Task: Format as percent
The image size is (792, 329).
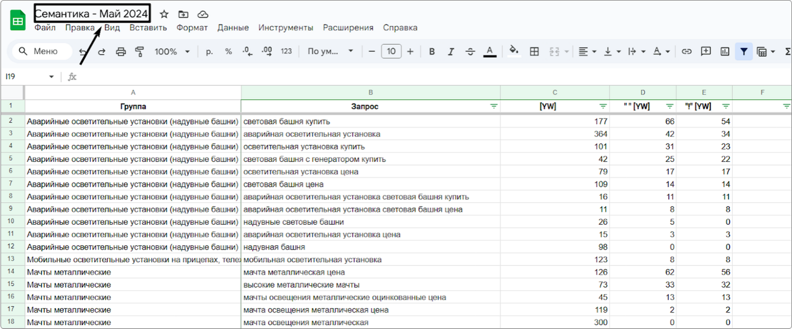Action: pos(229,52)
